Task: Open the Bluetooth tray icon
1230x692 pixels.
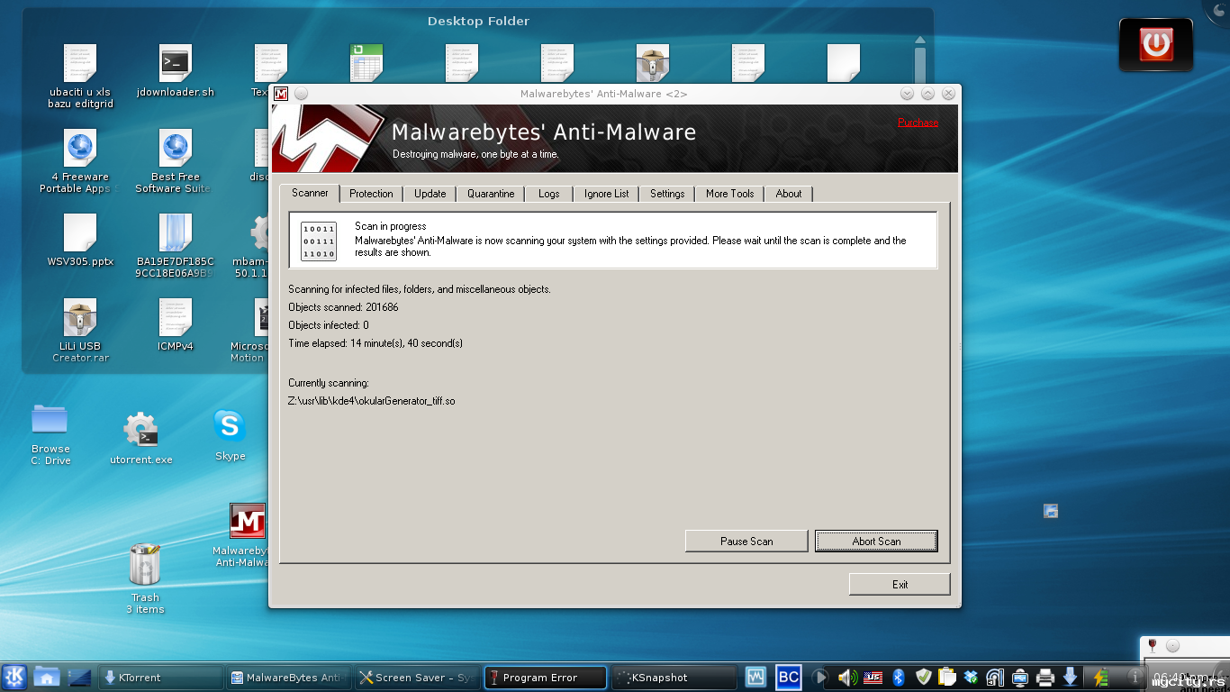Action: (x=898, y=677)
